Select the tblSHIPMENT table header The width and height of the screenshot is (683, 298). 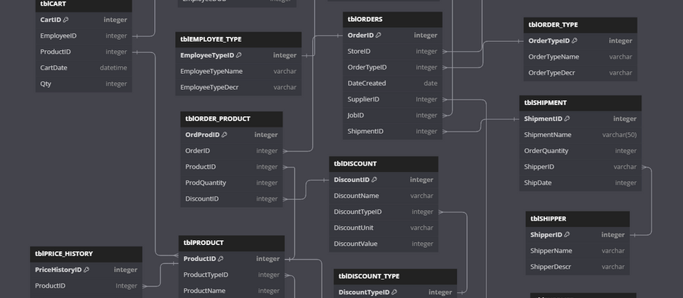pyautogui.click(x=581, y=103)
